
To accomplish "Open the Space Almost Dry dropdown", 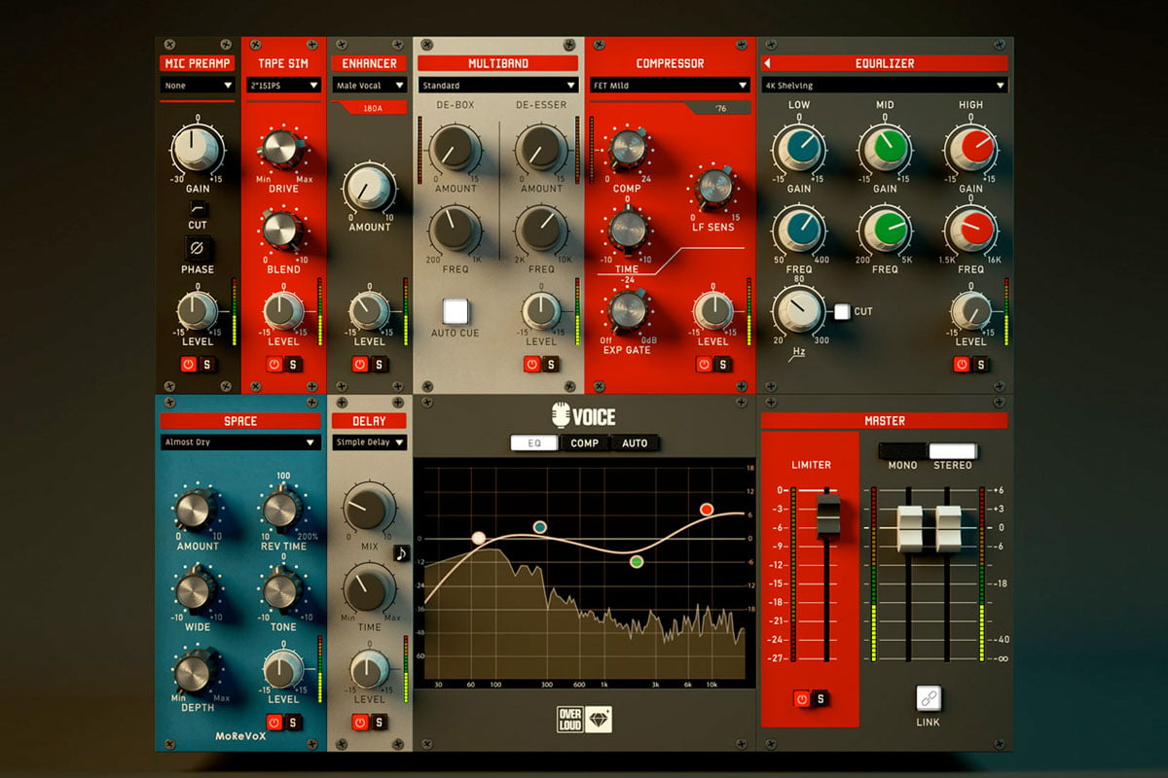I will 240,442.
